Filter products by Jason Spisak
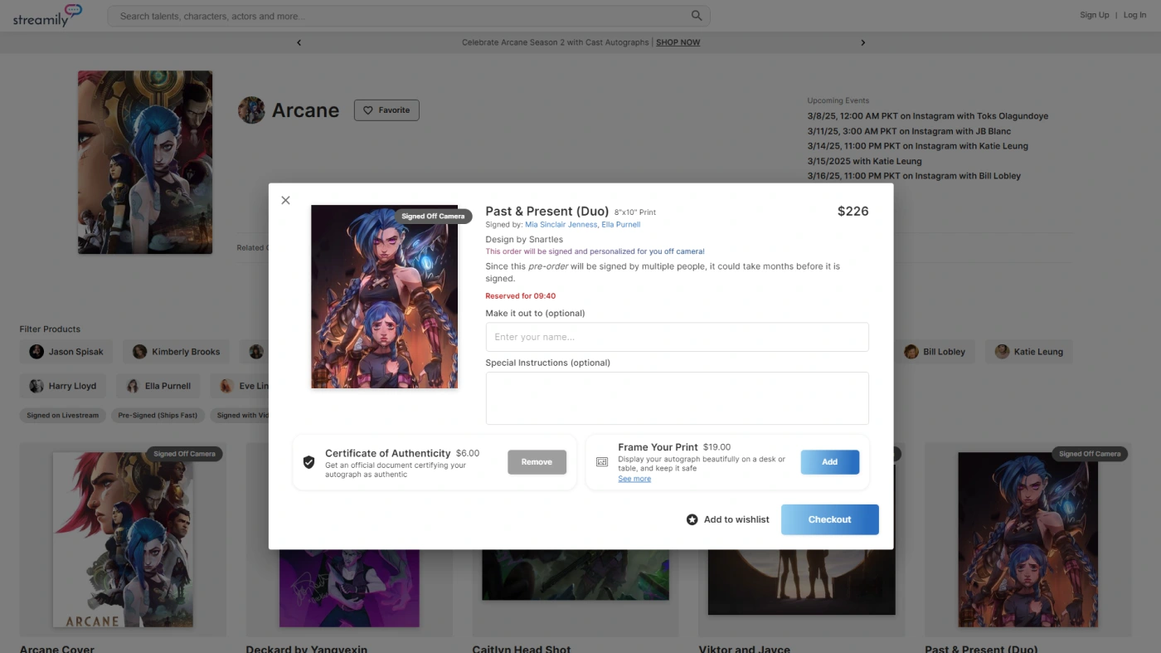 [66, 352]
